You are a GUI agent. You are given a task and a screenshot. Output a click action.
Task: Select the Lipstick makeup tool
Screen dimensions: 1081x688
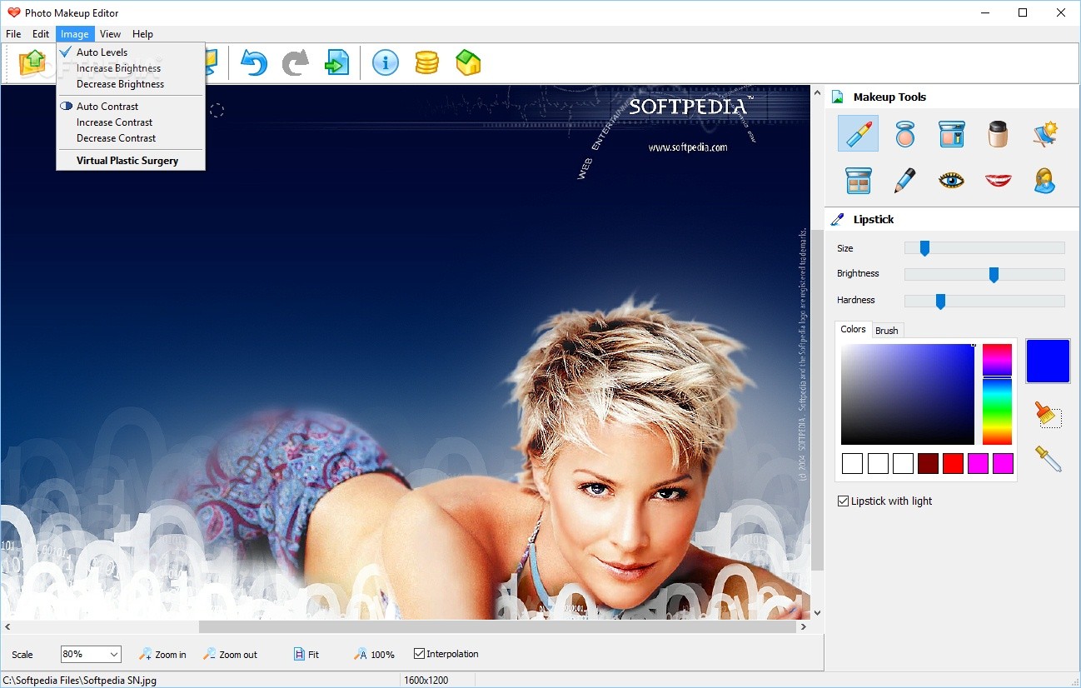[x=858, y=133]
